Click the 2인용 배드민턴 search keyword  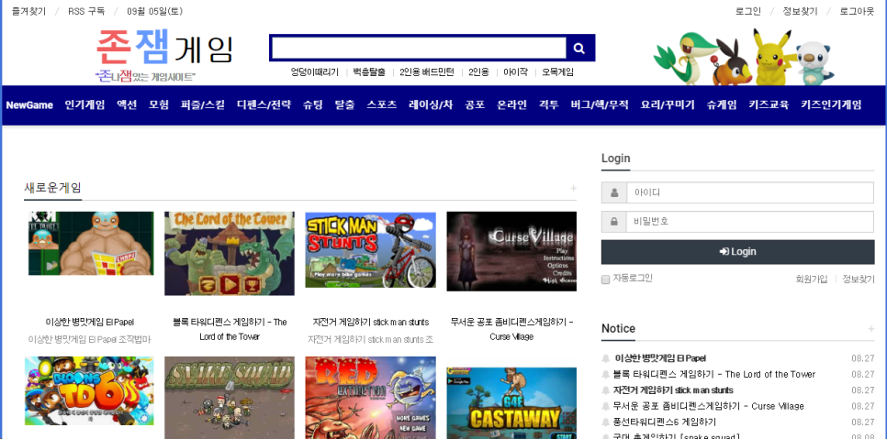[427, 72]
